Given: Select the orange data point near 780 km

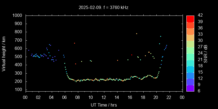Looking at the screenshot, I should click(137, 34).
